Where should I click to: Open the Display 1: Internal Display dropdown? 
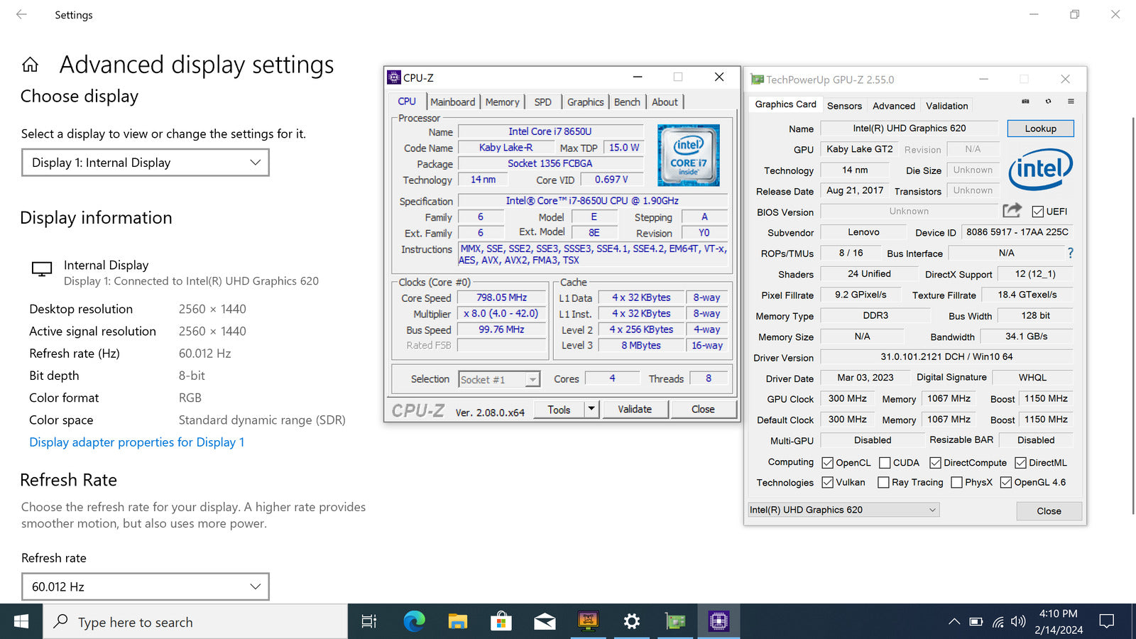click(x=146, y=163)
